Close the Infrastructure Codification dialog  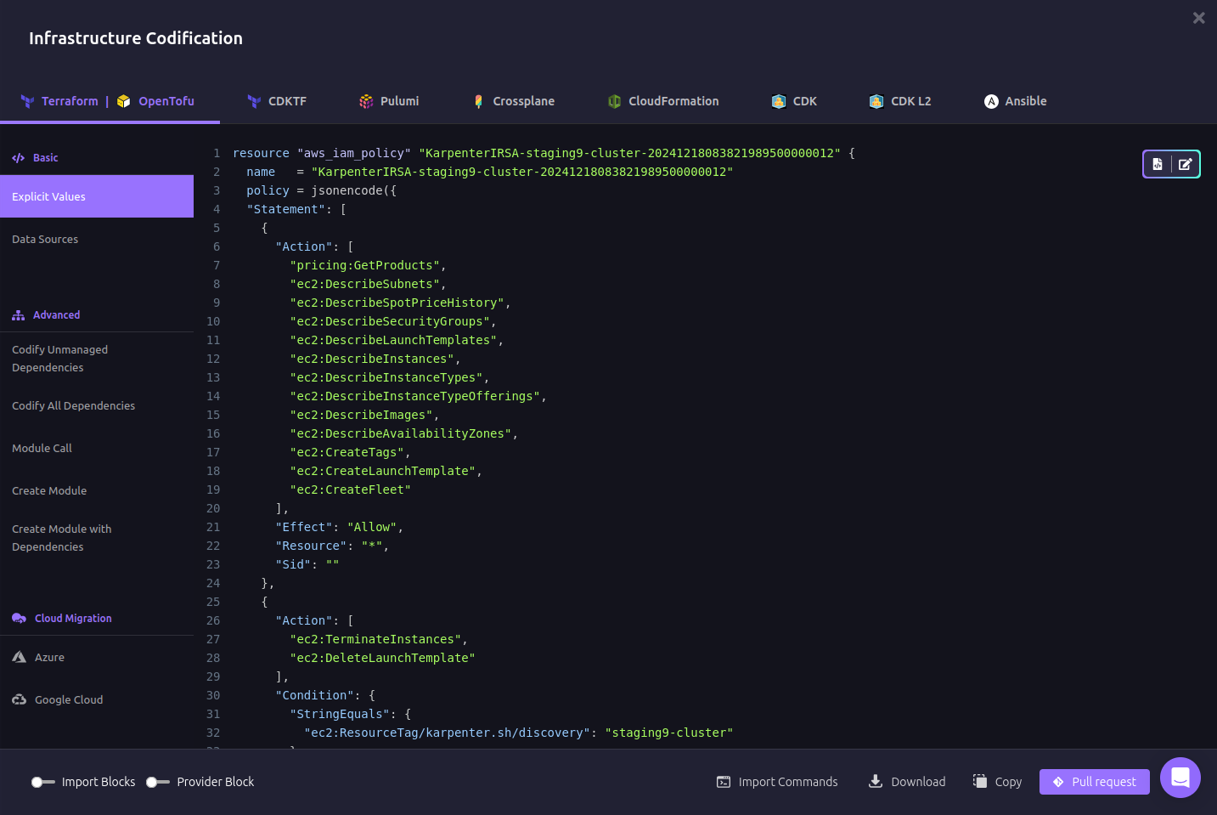(x=1199, y=18)
